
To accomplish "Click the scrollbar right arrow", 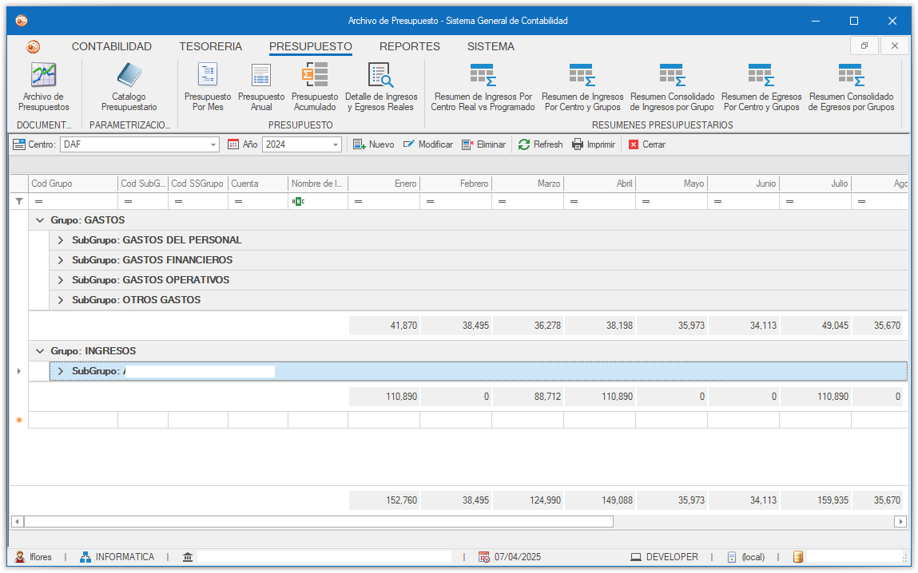I will [900, 522].
